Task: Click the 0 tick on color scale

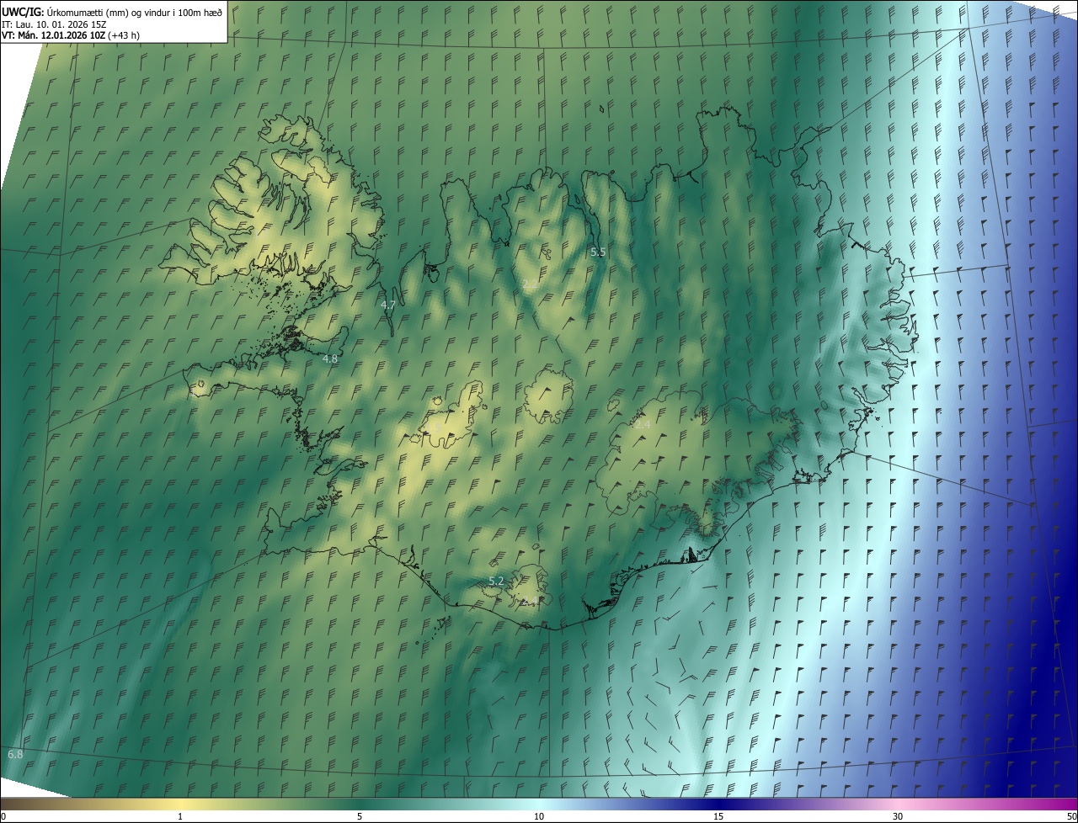Action: tap(3, 816)
